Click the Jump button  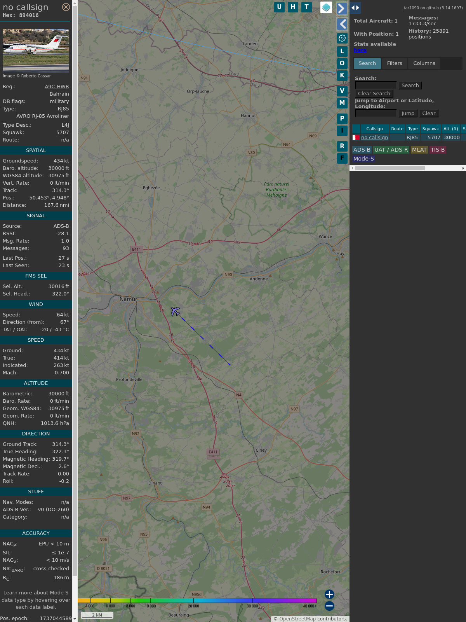[x=408, y=114]
